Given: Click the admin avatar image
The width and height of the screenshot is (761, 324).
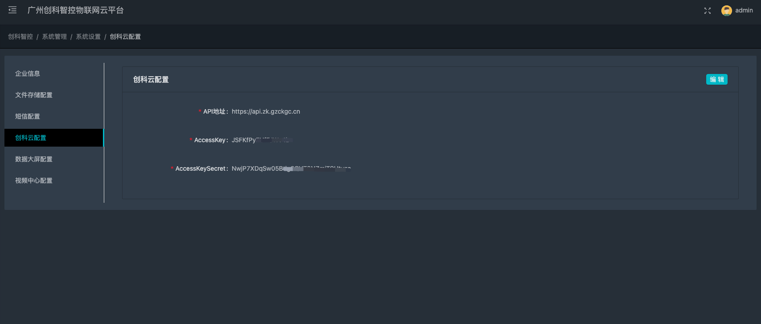Looking at the screenshot, I should (726, 11).
